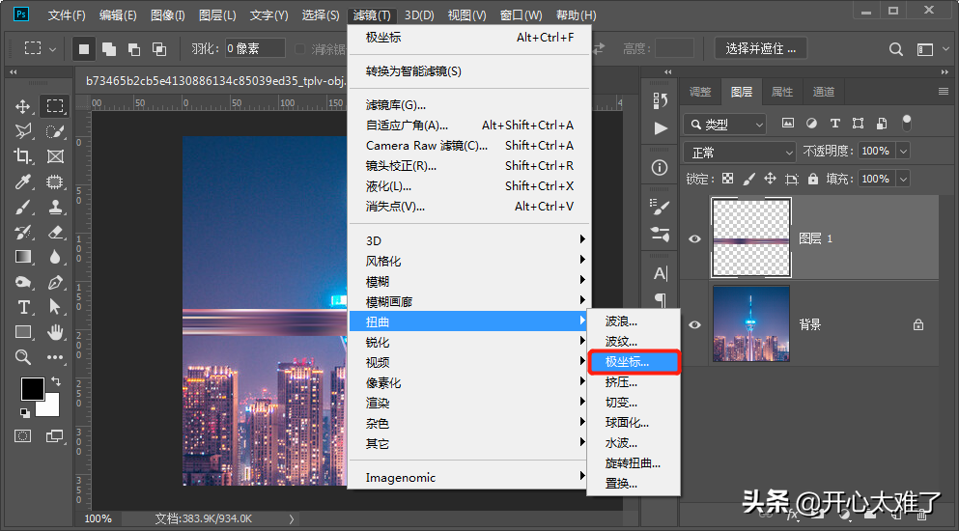
Task: Select the Clone Stamp tool
Action: coord(55,207)
